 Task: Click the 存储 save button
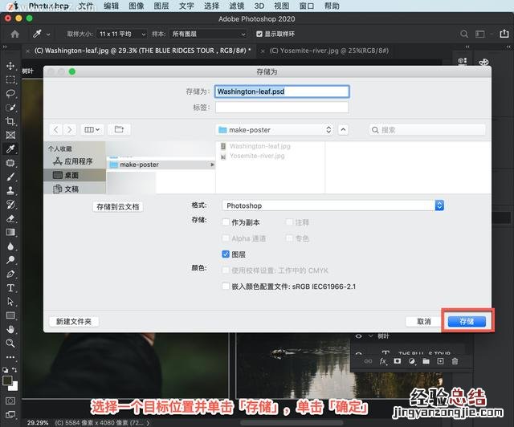[x=466, y=321]
